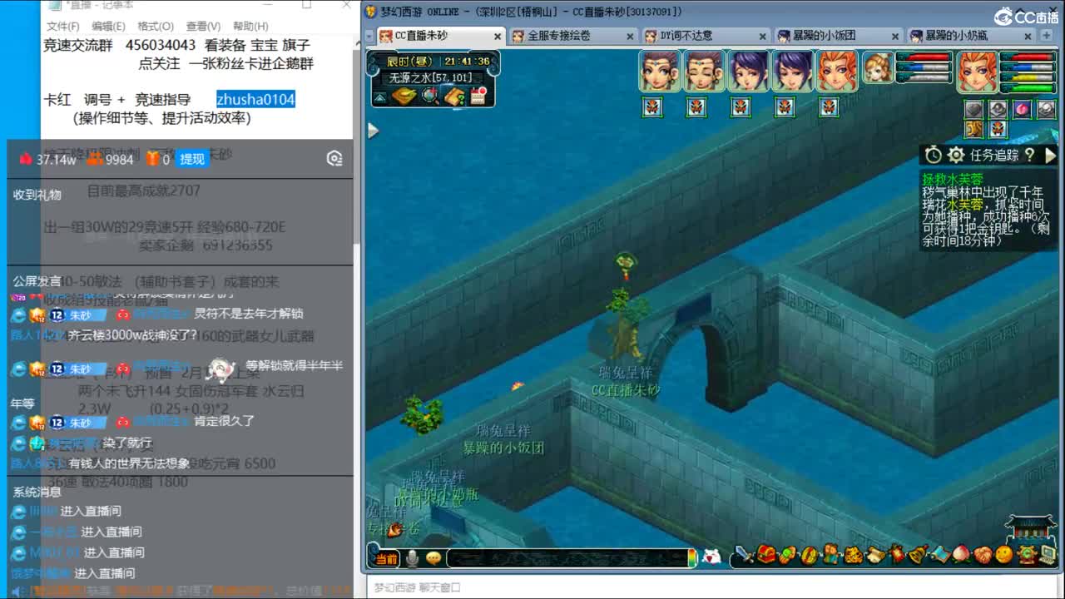Switch to the 全服专接绘卷 tab
This screenshot has height=599, width=1065.
click(572, 36)
